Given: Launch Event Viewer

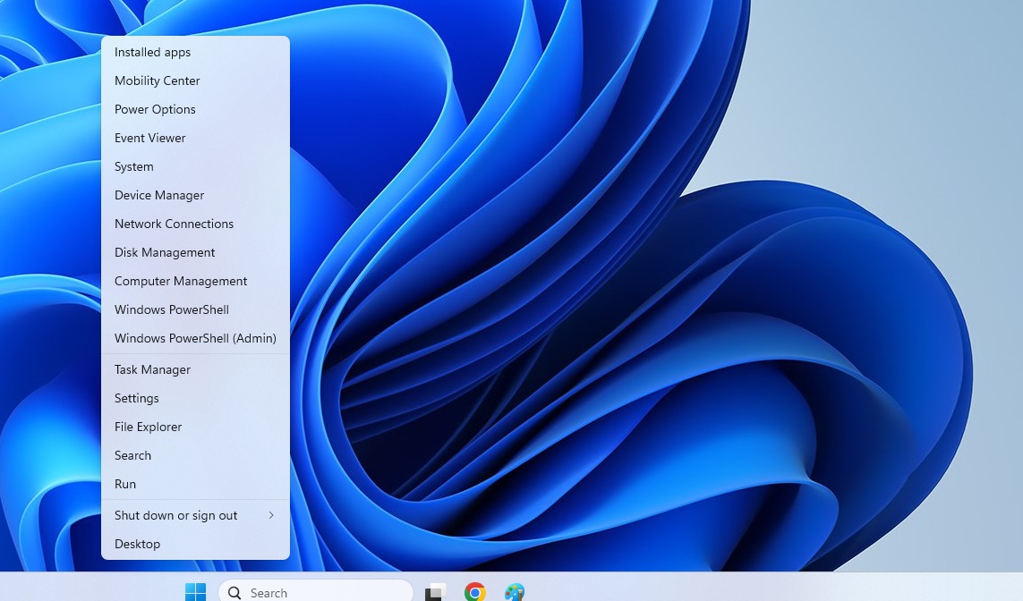Looking at the screenshot, I should 195,139.
